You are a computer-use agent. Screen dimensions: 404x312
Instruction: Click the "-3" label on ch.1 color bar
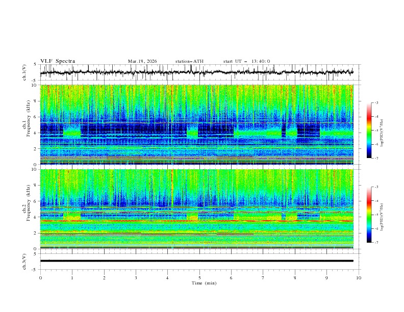(376, 102)
